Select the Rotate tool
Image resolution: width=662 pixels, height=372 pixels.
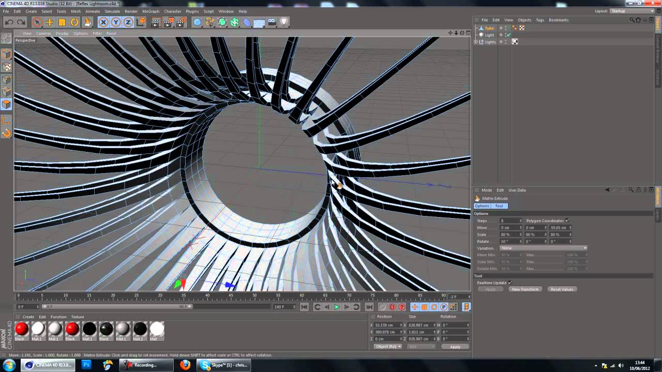(74, 22)
